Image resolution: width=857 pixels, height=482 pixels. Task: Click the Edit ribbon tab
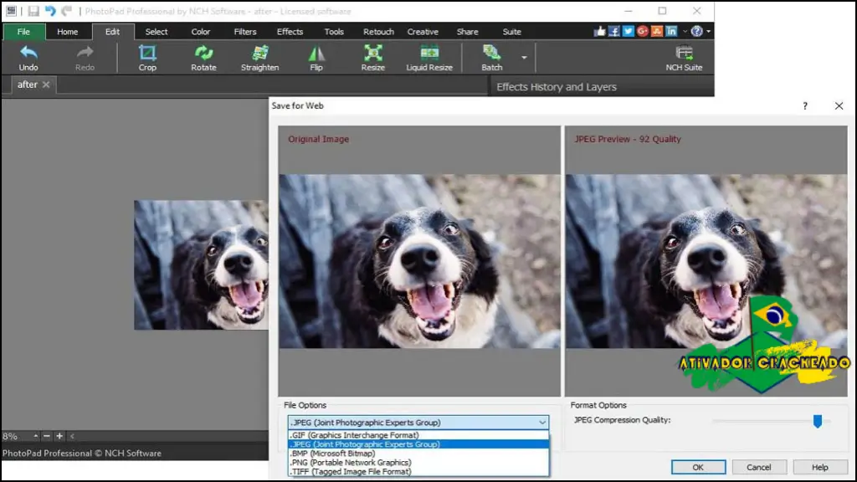coord(113,32)
